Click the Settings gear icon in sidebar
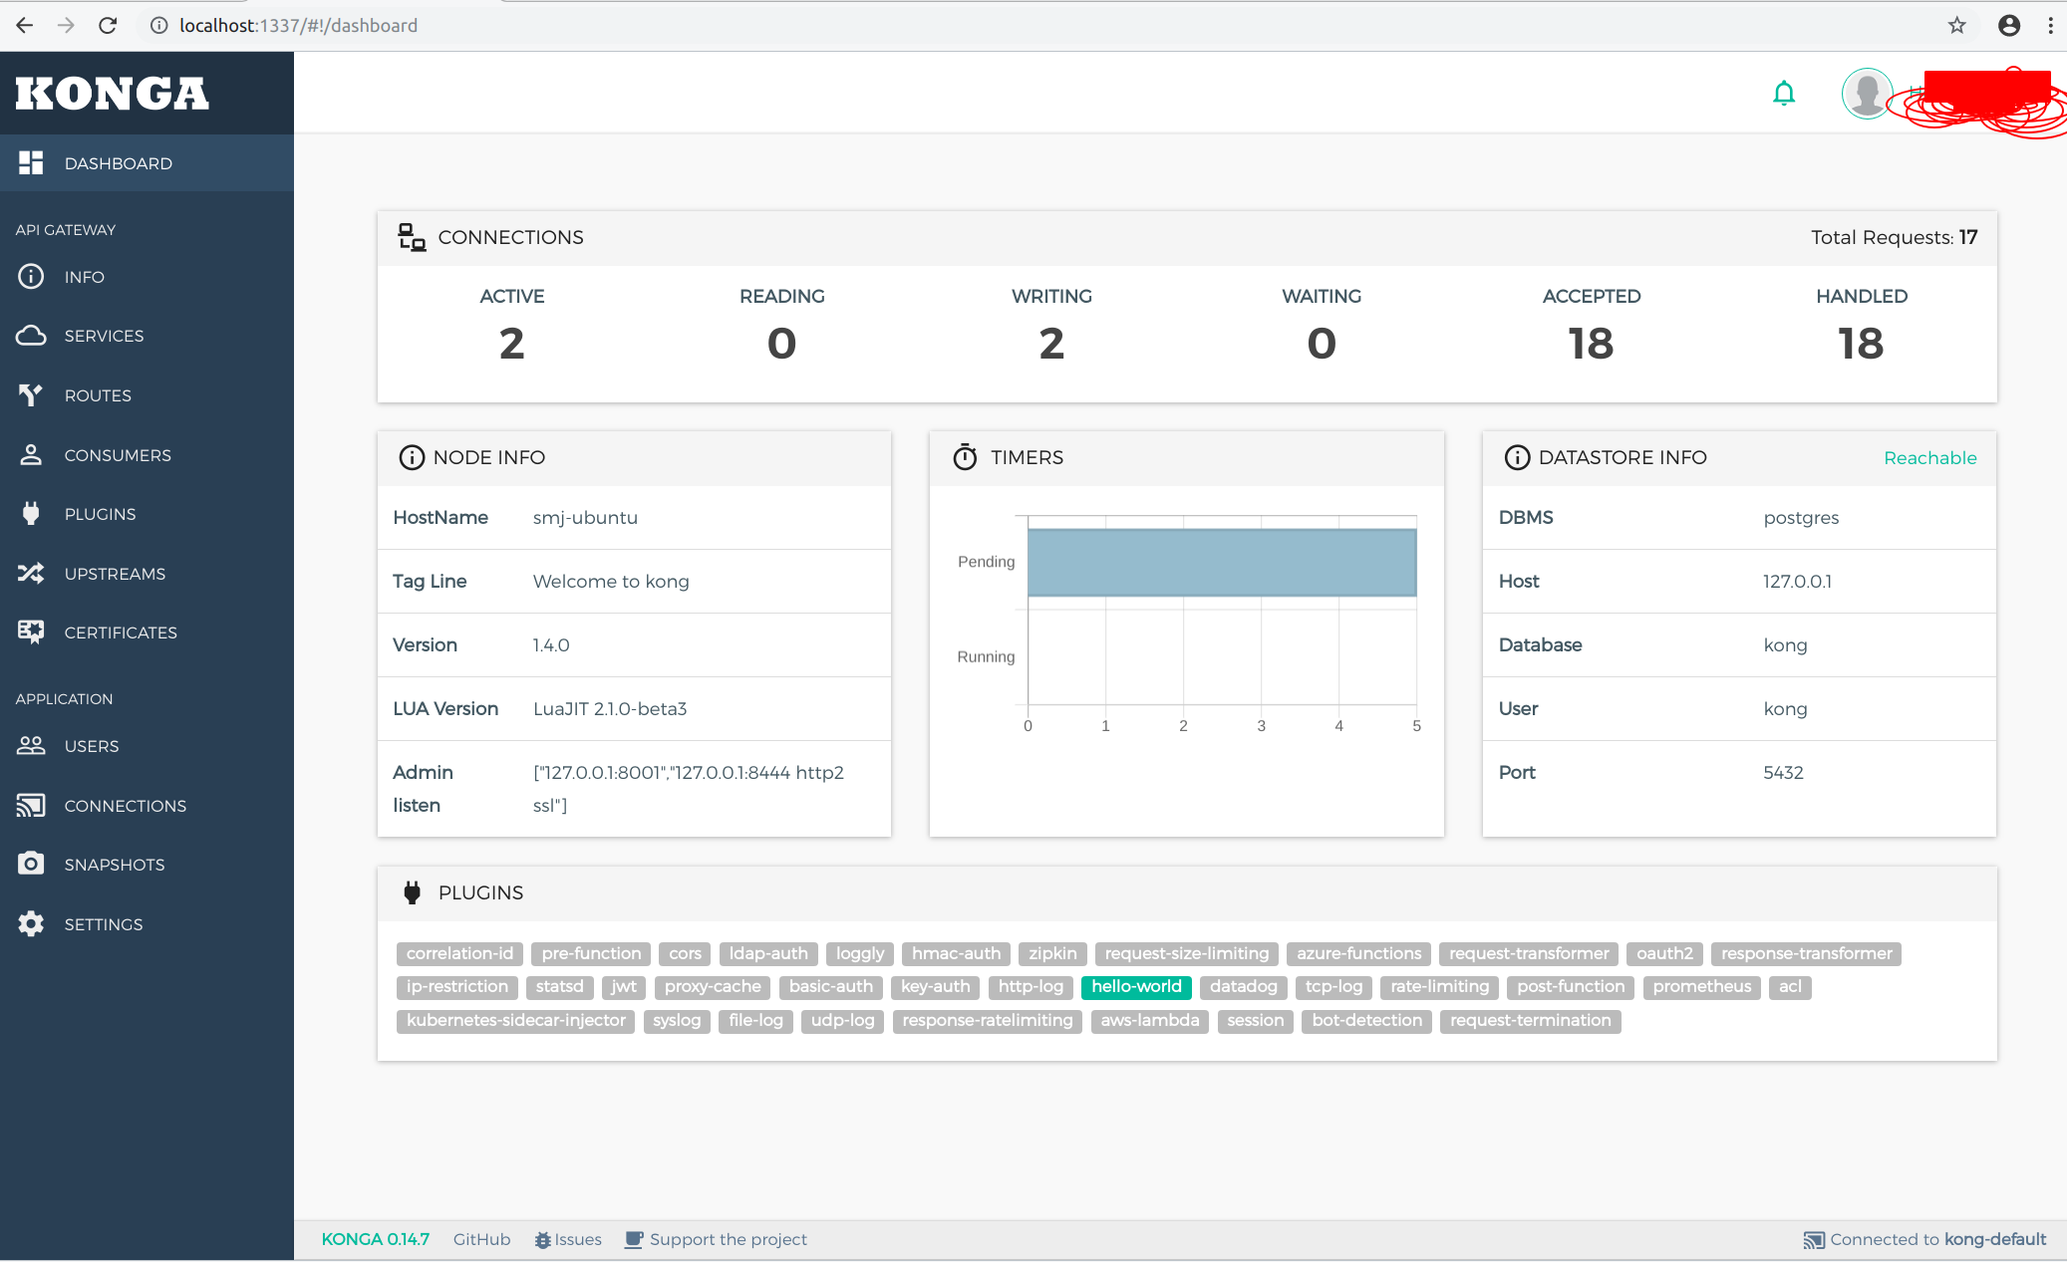Viewport: 2067px width, 1262px height. pos(31,924)
